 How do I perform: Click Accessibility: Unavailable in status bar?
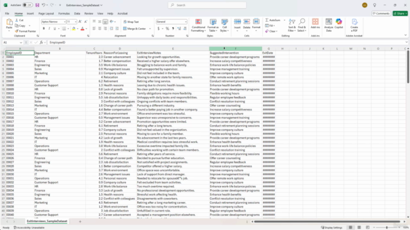29,227
